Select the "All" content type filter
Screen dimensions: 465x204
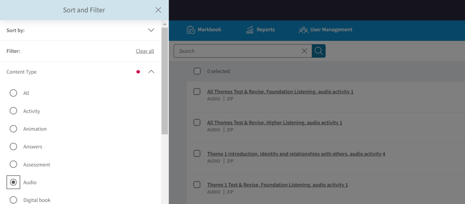click(x=13, y=93)
